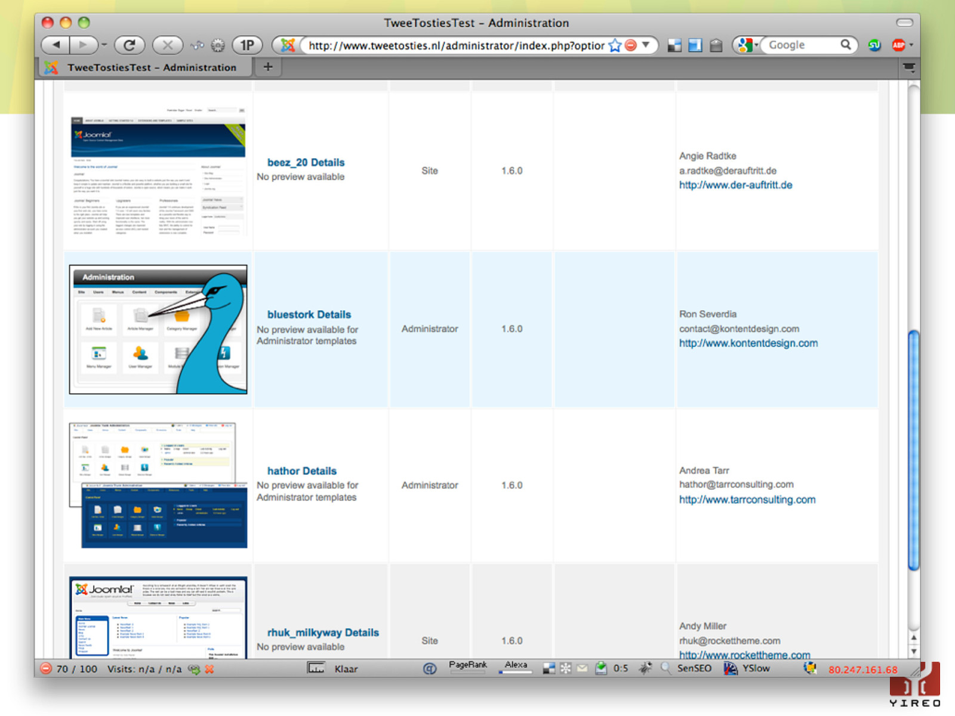Visit http://www.der-auftritt.de link
This screenshot has width=955, height=716.
(x=735, y=185)
